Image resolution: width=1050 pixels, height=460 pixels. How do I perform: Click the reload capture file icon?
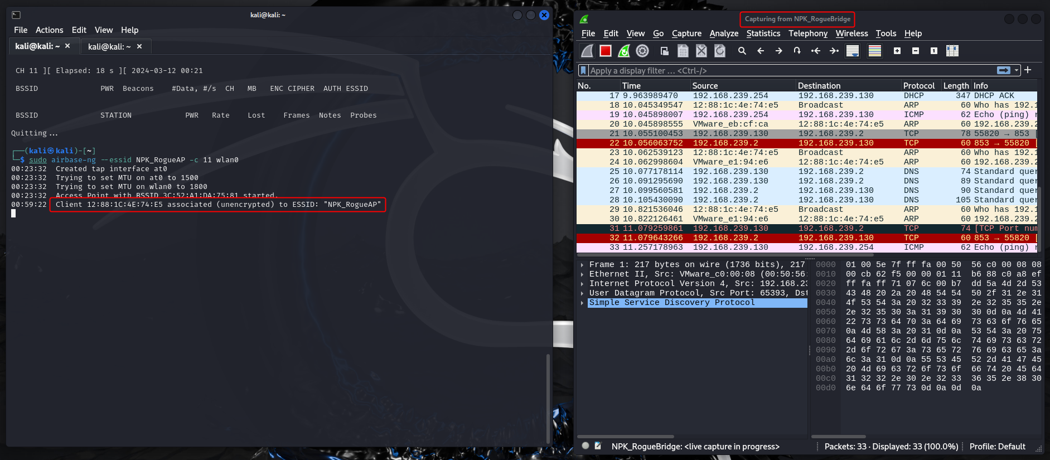[x=720, y=51]
